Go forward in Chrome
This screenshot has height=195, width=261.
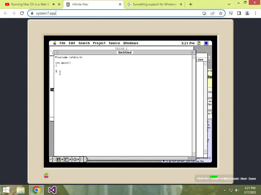[x=14, y=13]
